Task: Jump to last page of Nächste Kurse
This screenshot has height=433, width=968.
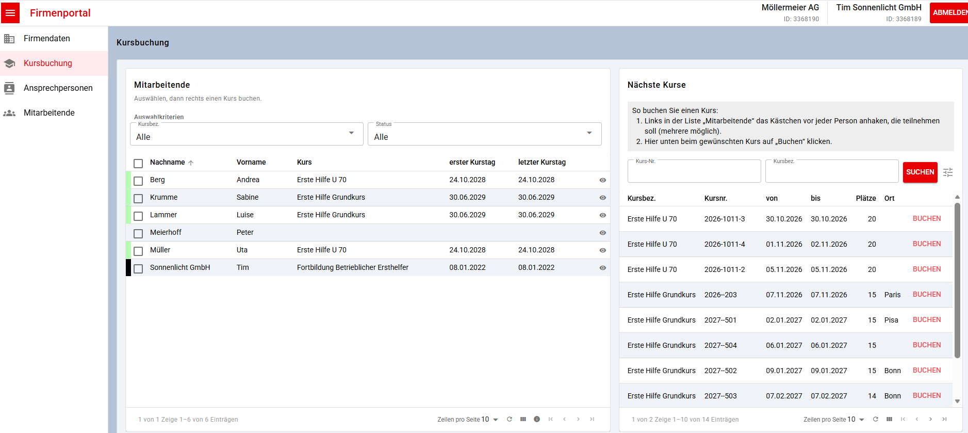Action: pos(944,419)
